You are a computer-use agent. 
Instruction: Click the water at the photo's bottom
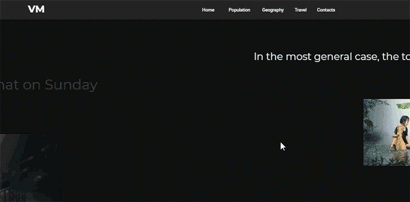(387, 158)
